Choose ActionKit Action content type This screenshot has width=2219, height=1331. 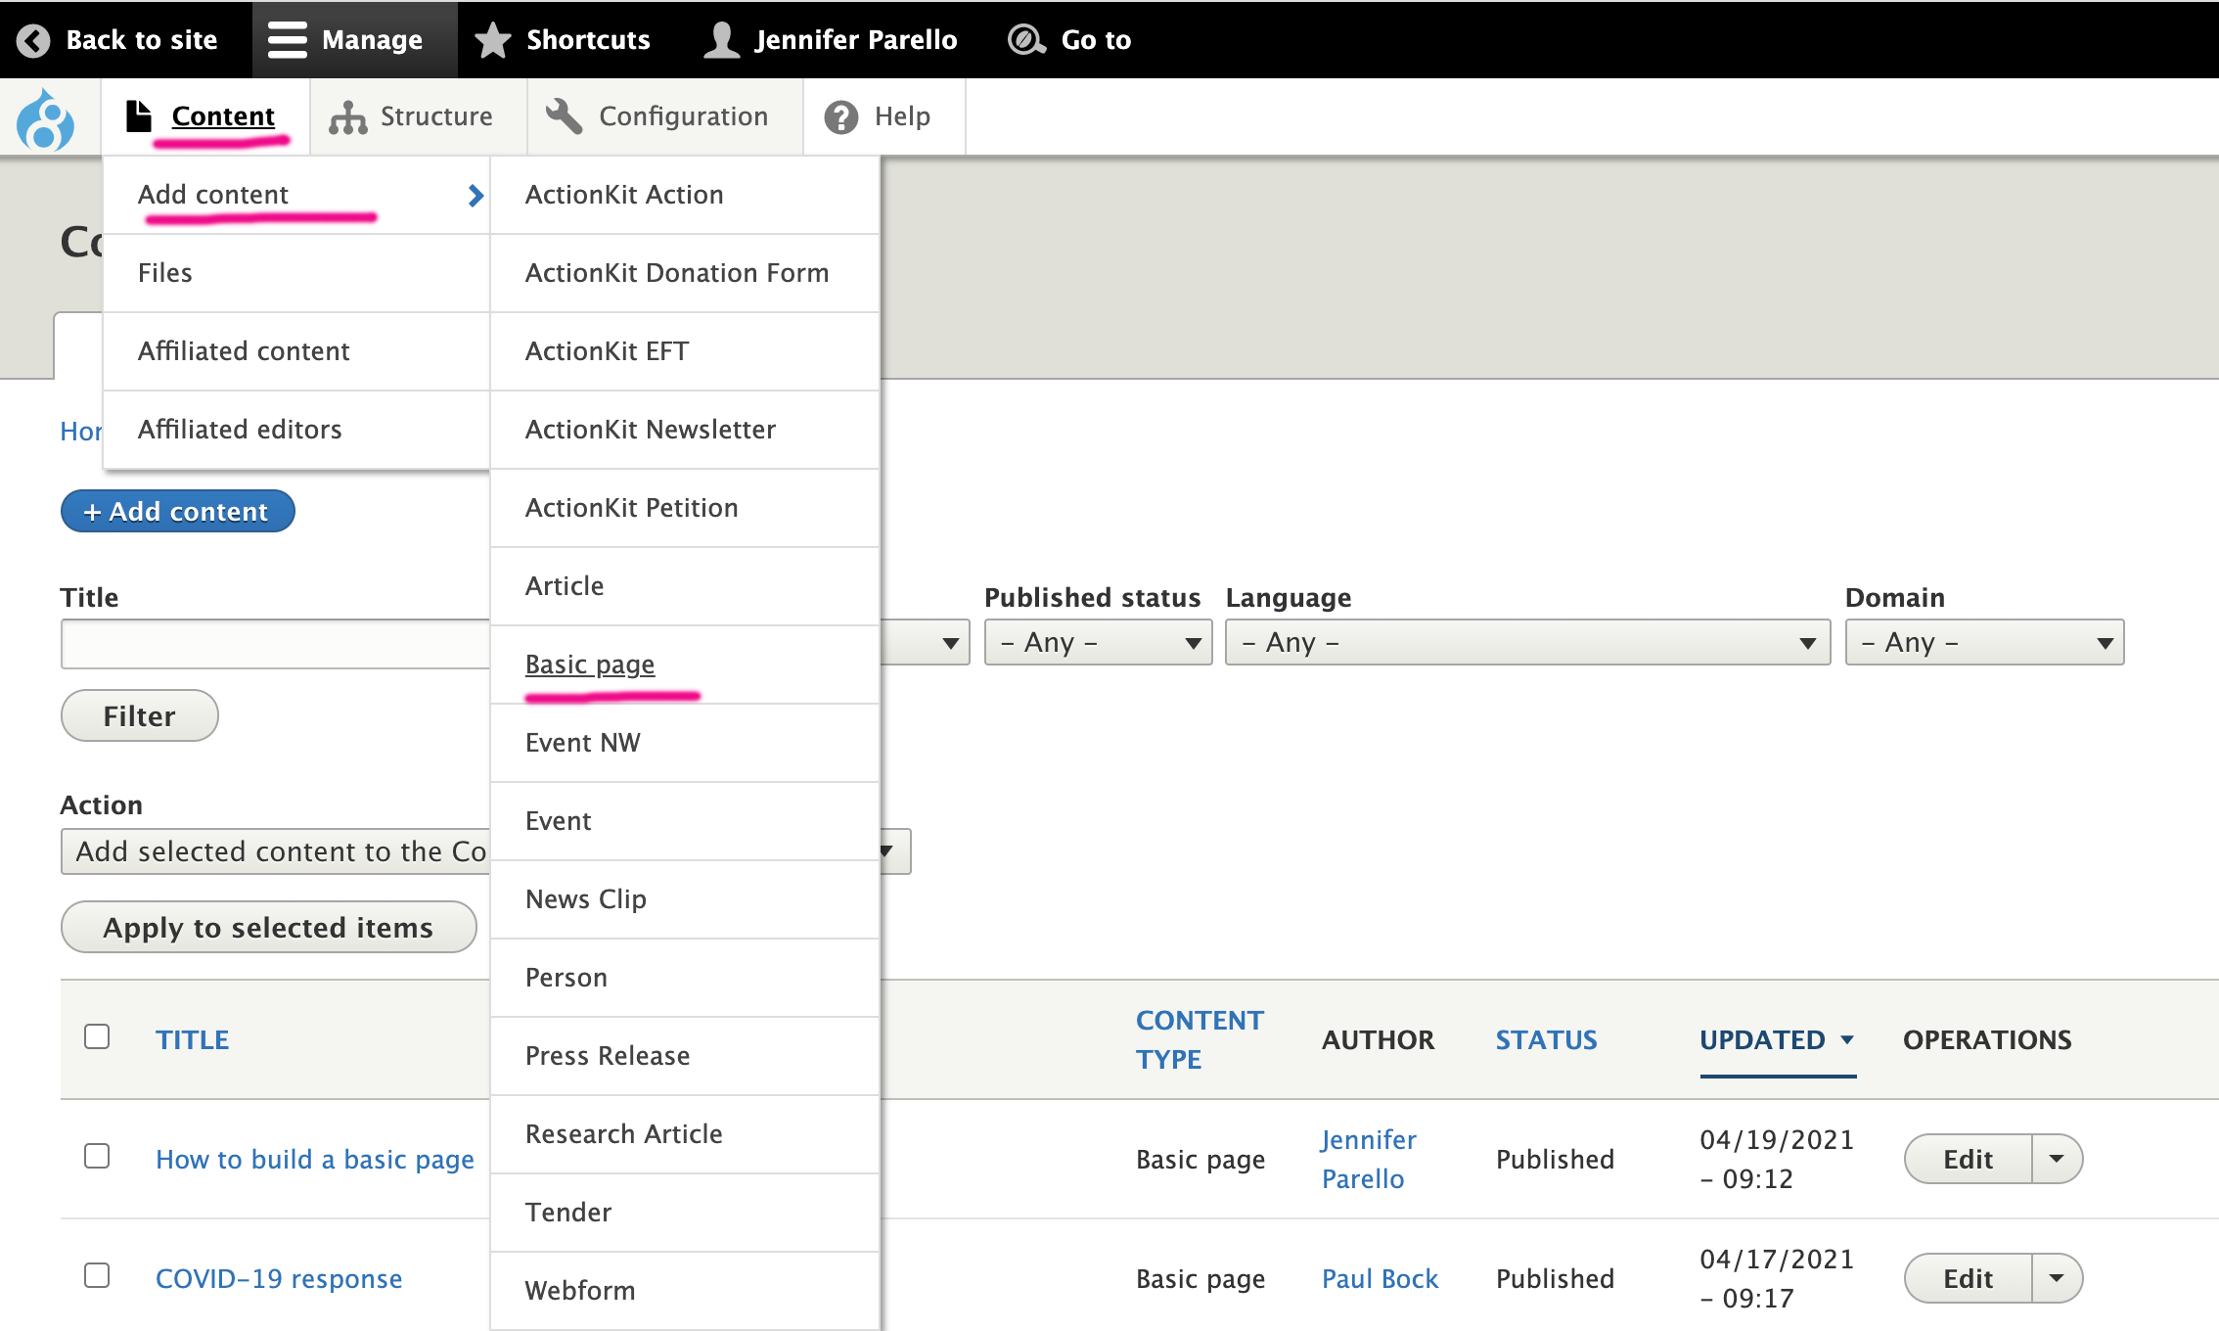(x=684, y=195)
